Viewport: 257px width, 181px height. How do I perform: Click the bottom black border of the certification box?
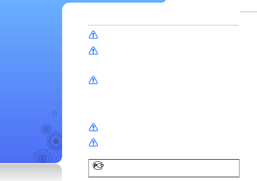pyautogui.click(x=164, y=177)
